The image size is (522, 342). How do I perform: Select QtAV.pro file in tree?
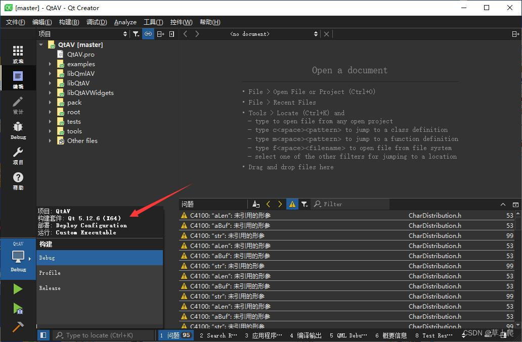(x=80, y=54)
